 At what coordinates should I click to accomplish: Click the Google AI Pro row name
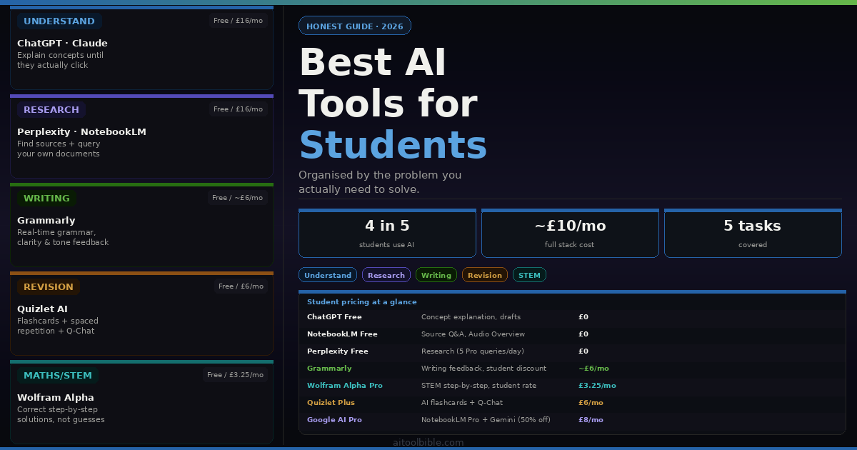pos(334,420)
